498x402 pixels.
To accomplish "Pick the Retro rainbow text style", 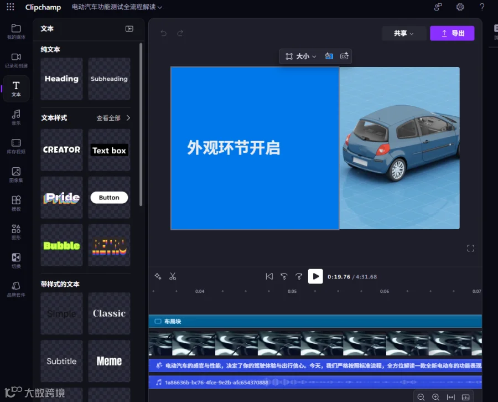I will [x=109, y=245].
